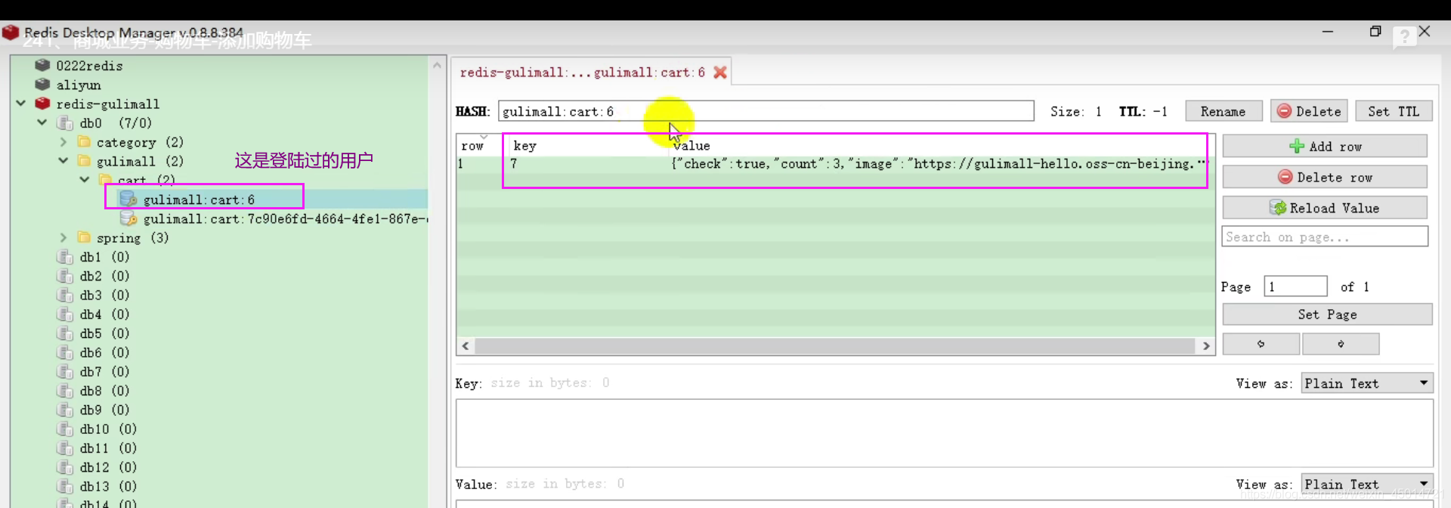Click the db11 database icon
1451x508 pixels.
coord(66,448)
